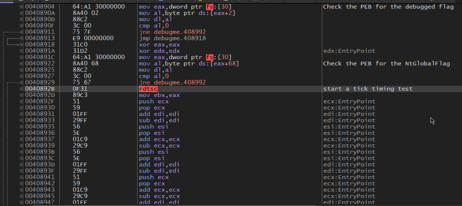This screenshot has height=206, width=462.
Task: Click red jump arrow beside bytes 75 67
Action: (x=68, y=83)
